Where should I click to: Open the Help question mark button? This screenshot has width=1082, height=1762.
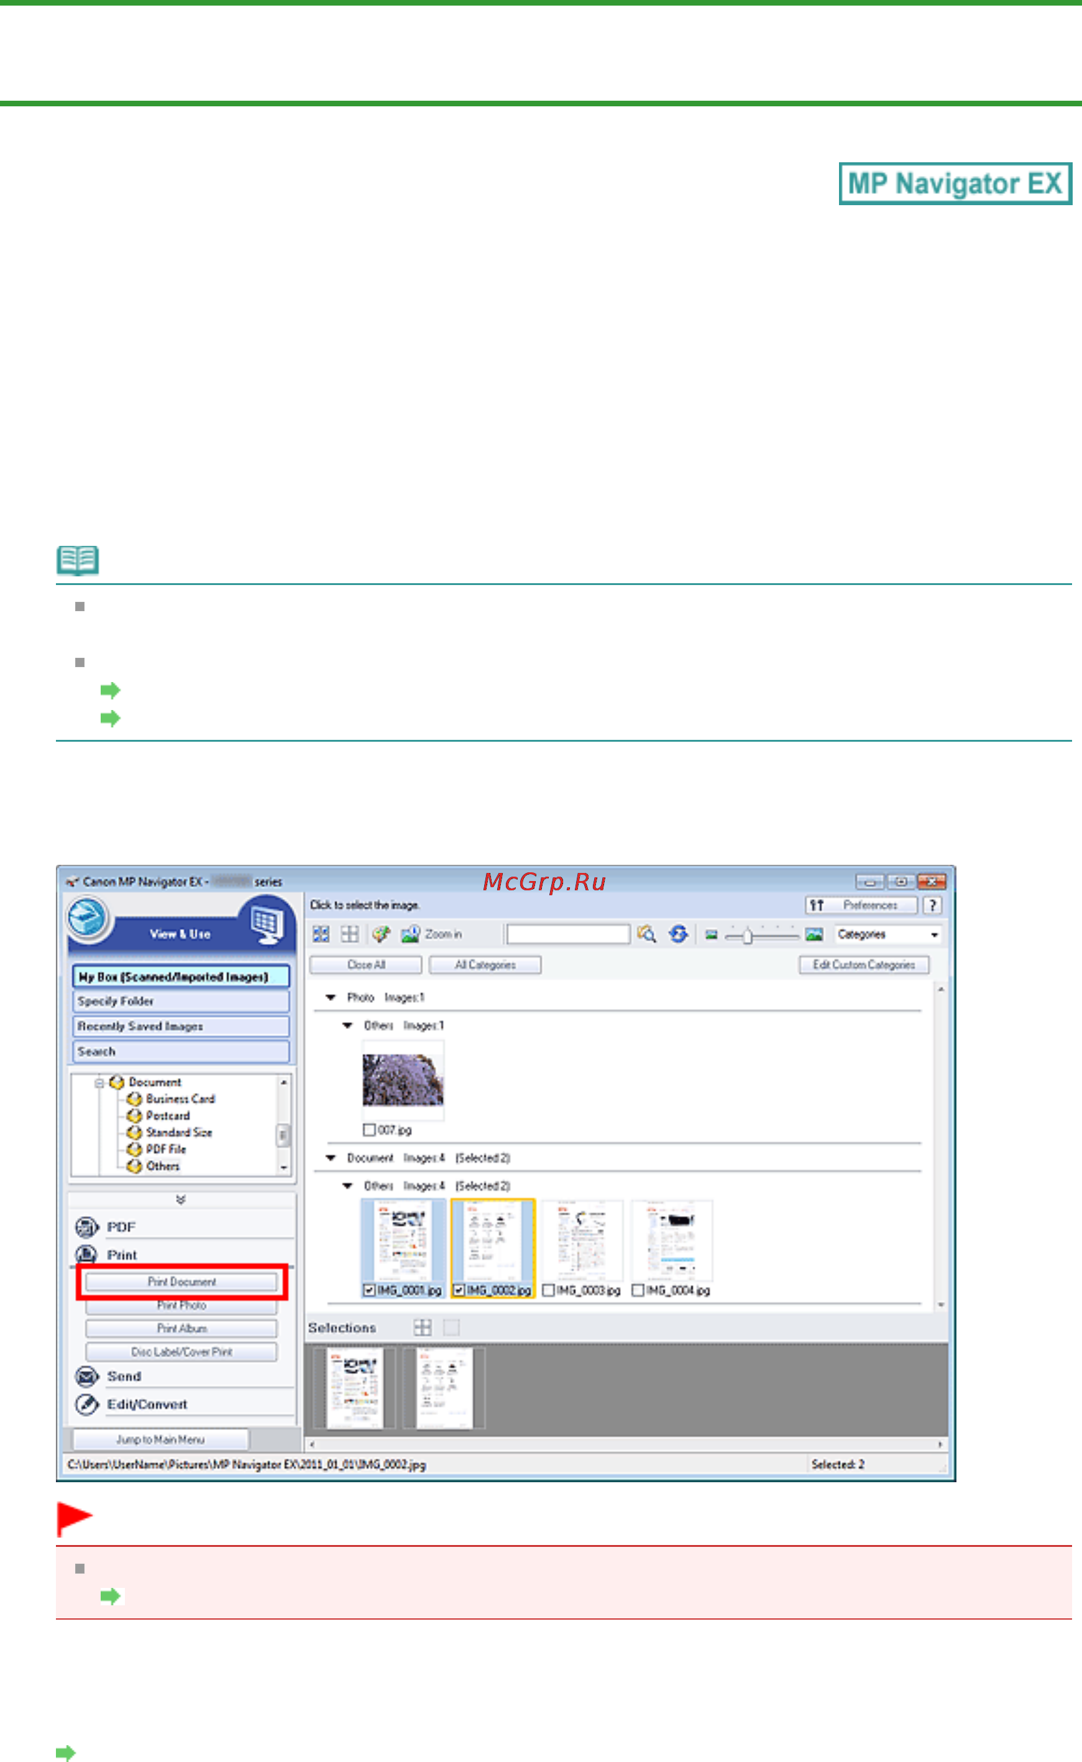(x=932, y=905)
